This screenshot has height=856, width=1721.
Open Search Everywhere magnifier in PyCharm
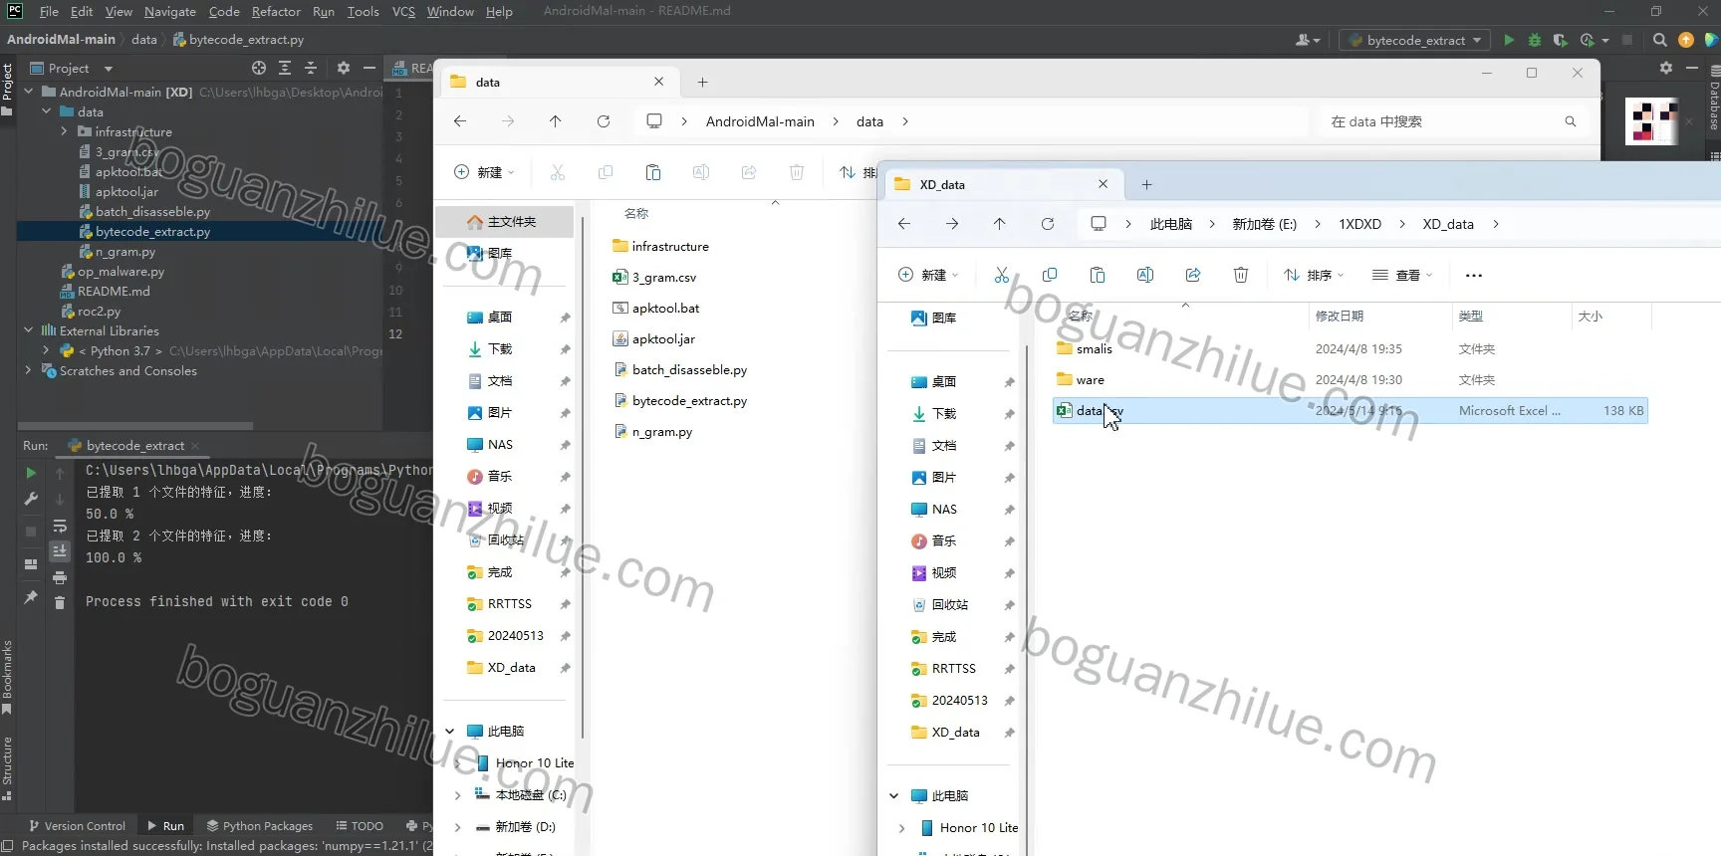coord(1659,40)
